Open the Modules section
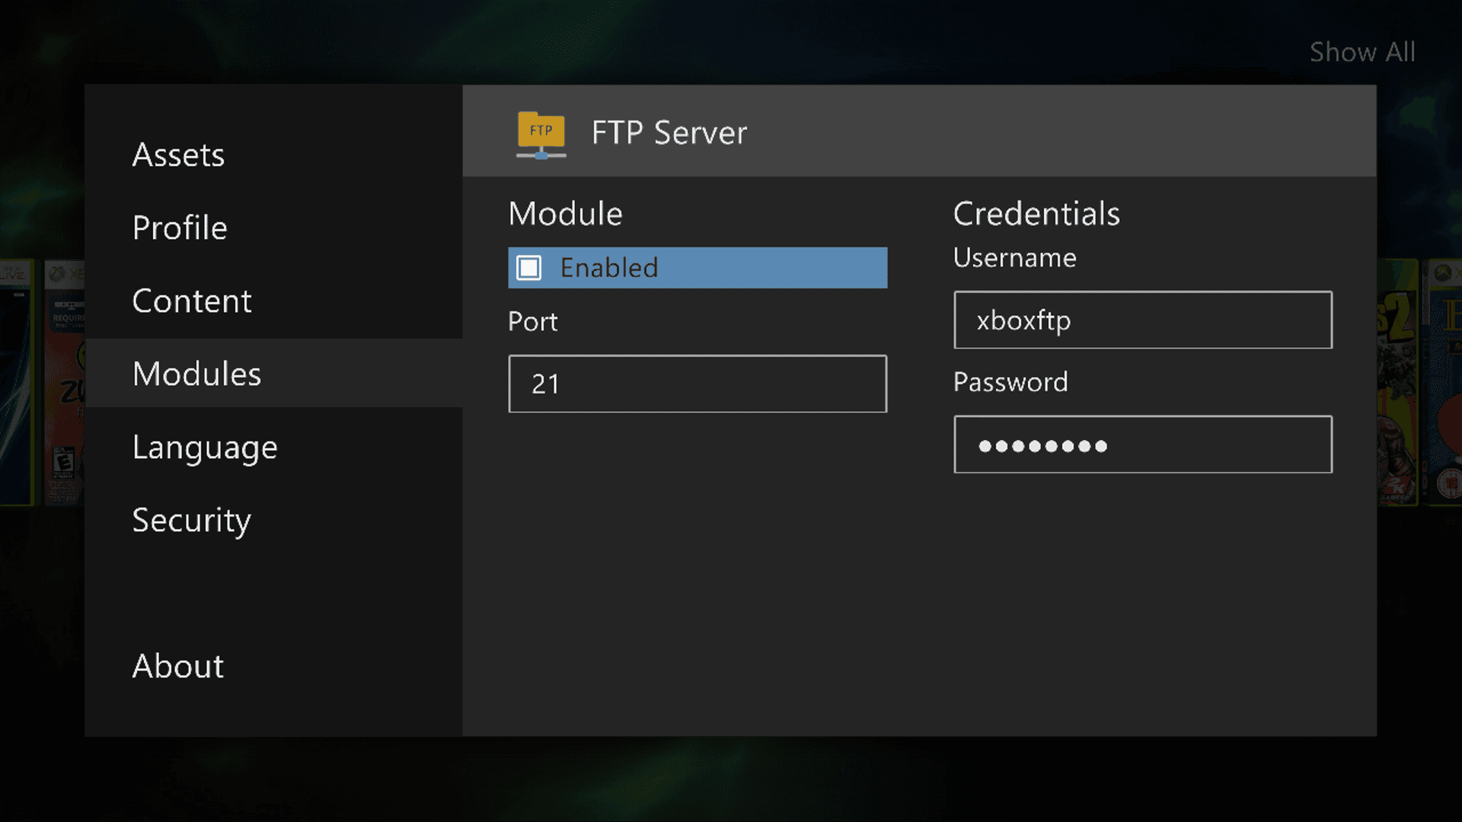The width and height of the screenshot is (1462, 822). (196, 374)
